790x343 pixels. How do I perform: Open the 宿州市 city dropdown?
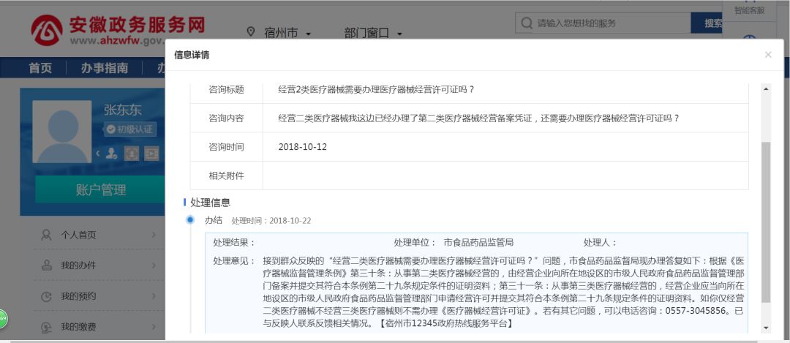click(287, 33)
